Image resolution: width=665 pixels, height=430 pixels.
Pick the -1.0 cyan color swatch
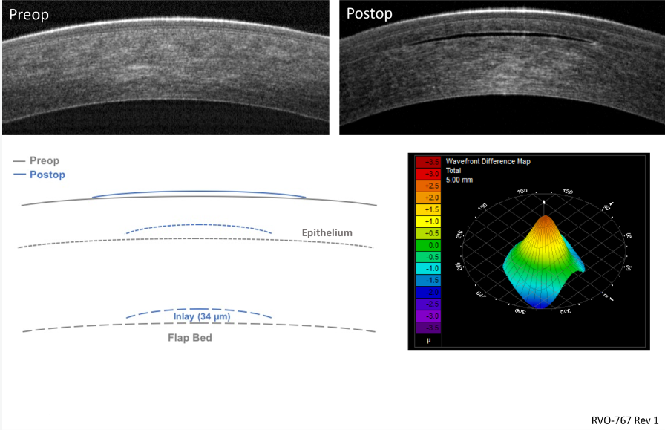tap(428, 268)
